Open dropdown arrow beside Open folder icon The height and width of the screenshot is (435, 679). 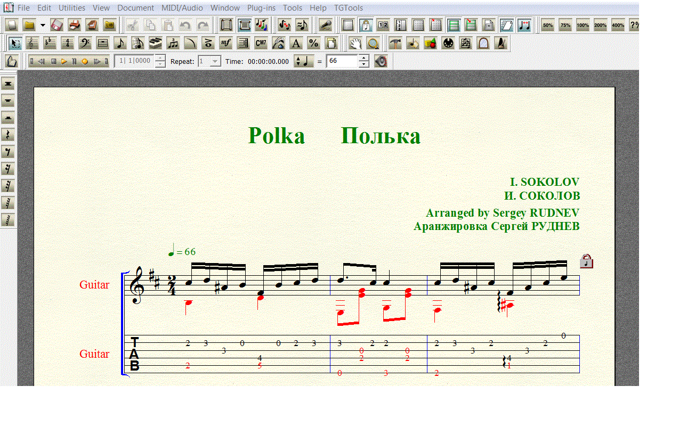pos(43,25)
